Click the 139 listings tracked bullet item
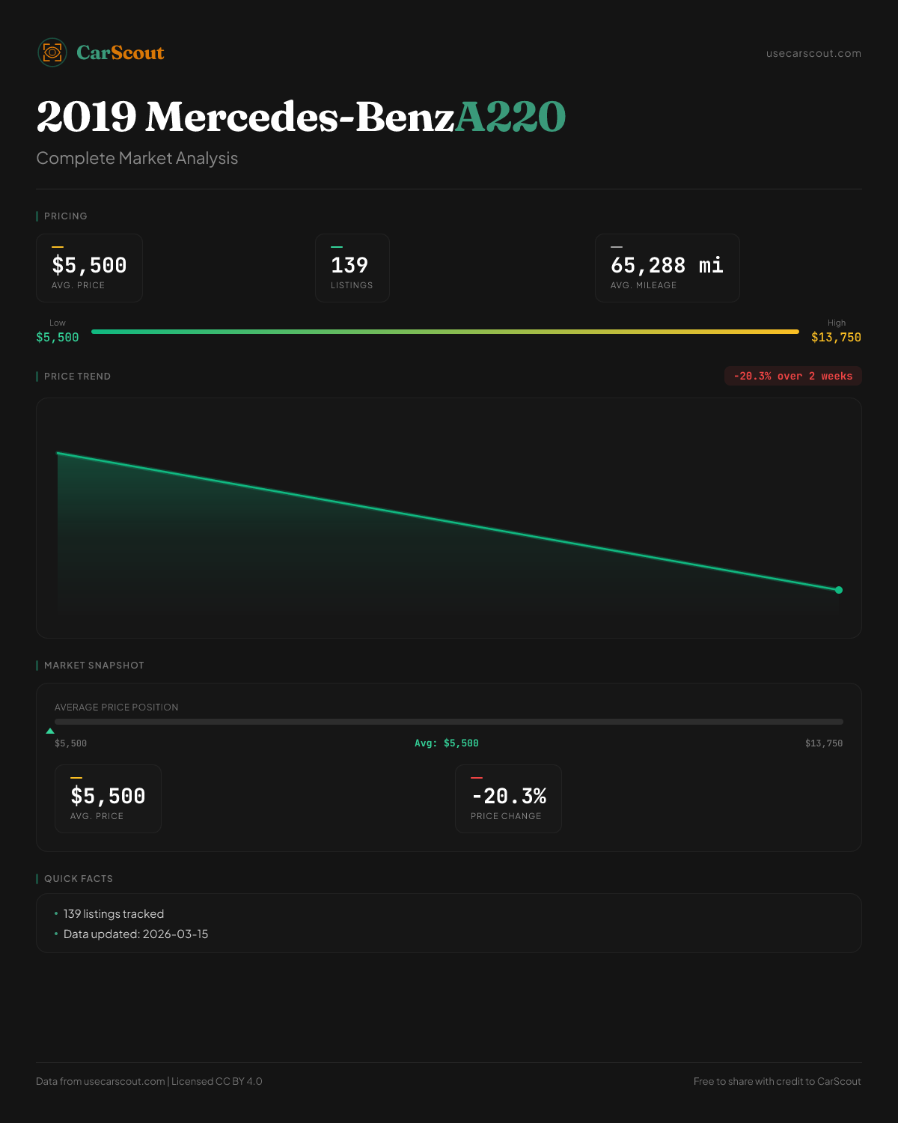The height and width of the screenshot is (1123, 898). [114, 914]
